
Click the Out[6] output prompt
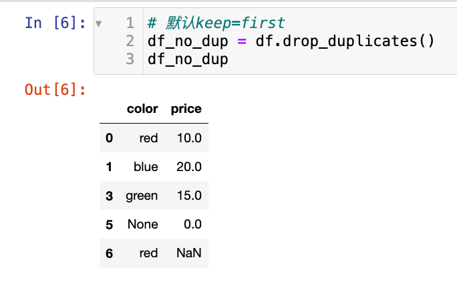(x=55, y=89)
